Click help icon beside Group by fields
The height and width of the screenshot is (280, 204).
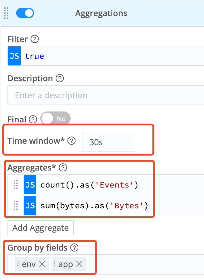tap(75, 247)
